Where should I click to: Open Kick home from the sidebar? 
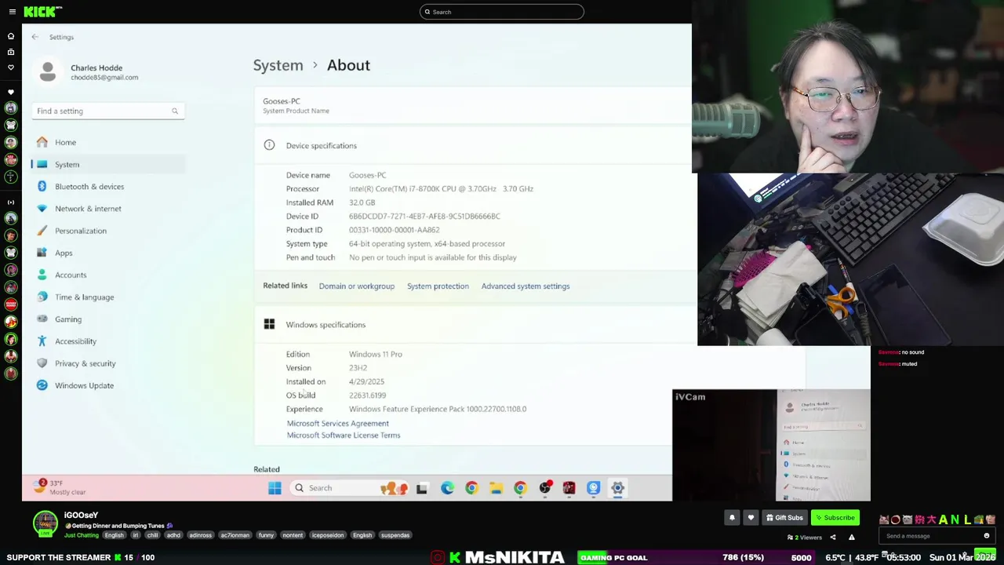click(x=11, y=36)
